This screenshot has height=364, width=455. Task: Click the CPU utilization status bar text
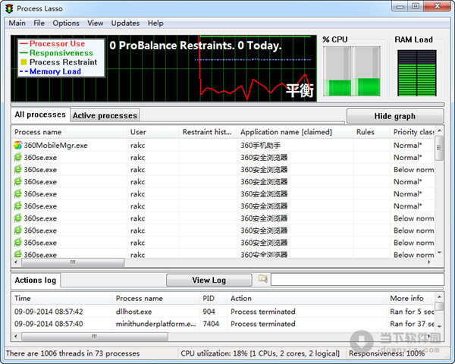pyautogui.click(x=260, y=353)
